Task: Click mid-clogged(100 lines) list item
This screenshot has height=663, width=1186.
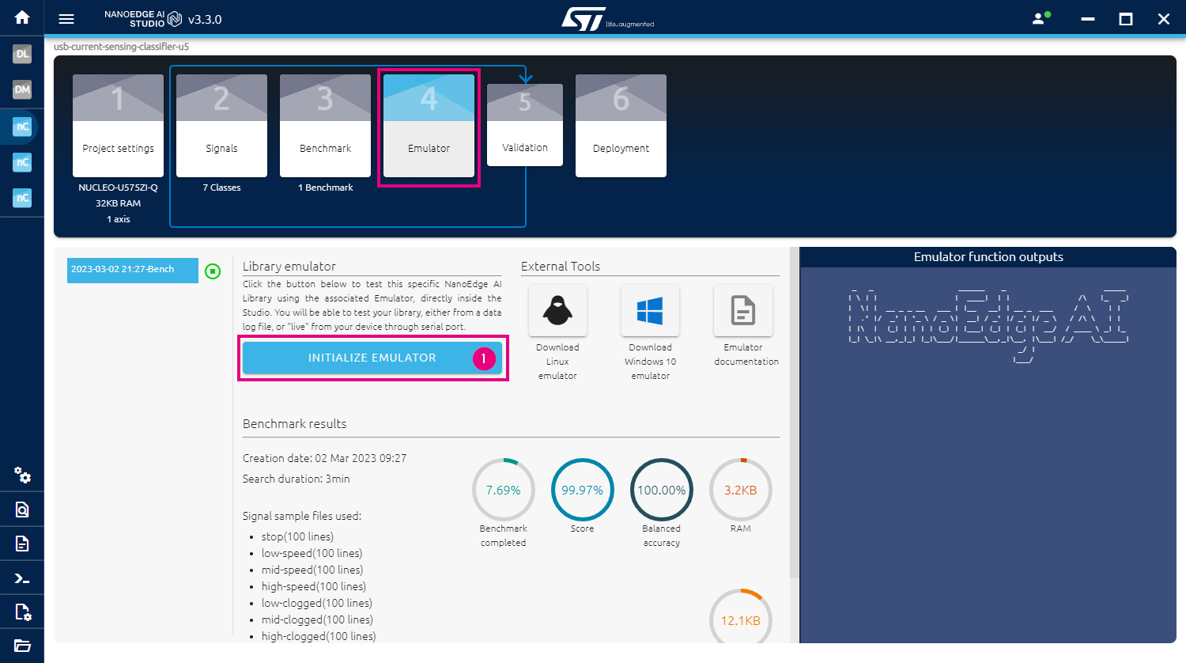Action: click(x=317, y=619)
